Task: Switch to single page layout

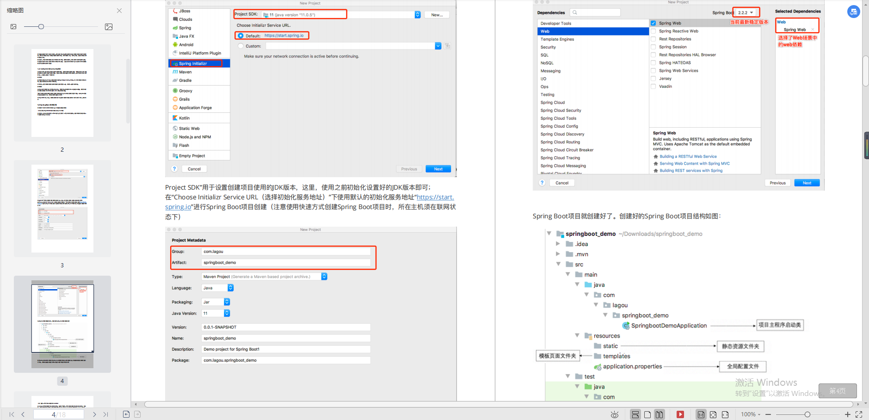Action: coord(647,414)
